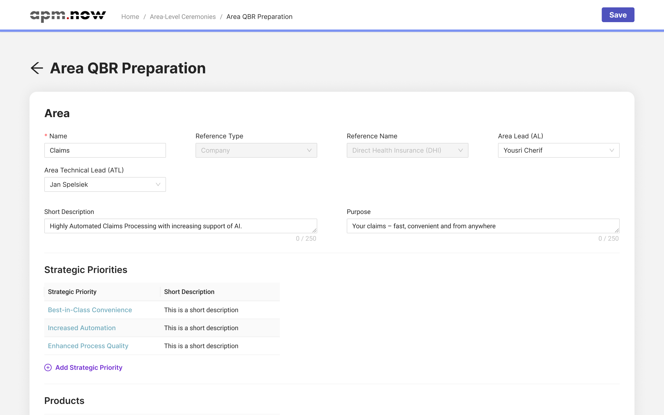Viewport: 664px width, 415px height.
Task: Navigate to Area-Level Ceremonies breadcrumb
Action: pyautogui.click(x=183, y=17)
